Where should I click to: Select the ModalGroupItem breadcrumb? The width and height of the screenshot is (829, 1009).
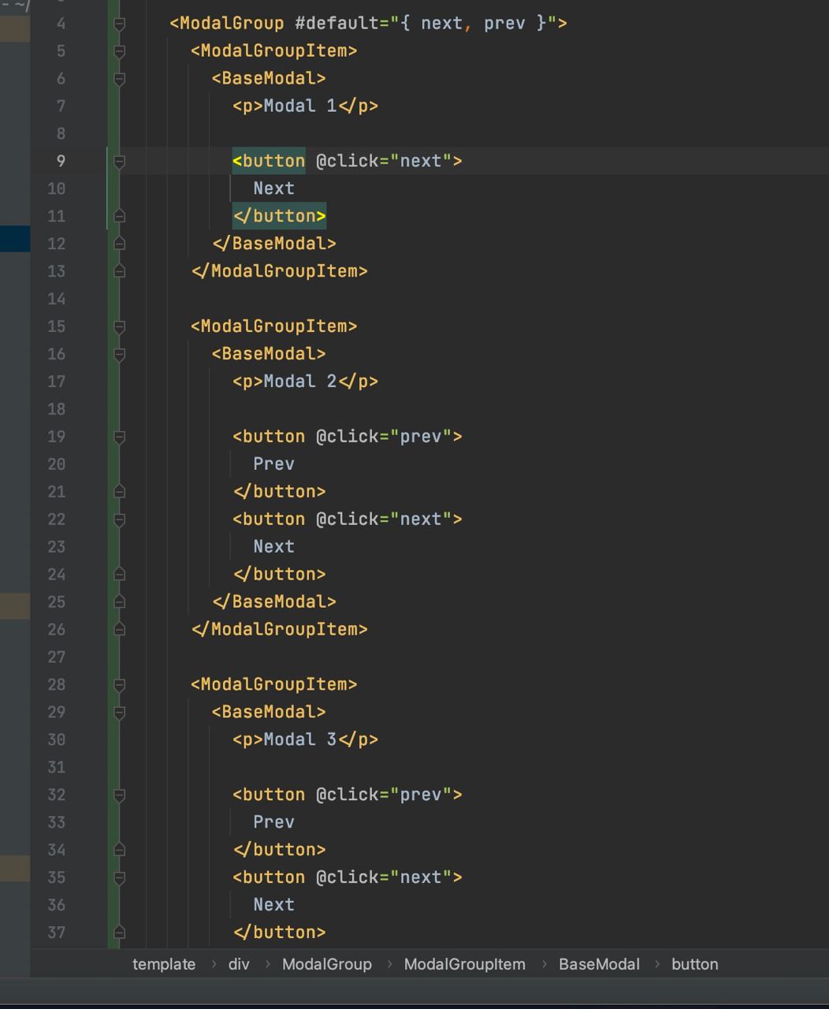tap(465, 964)
